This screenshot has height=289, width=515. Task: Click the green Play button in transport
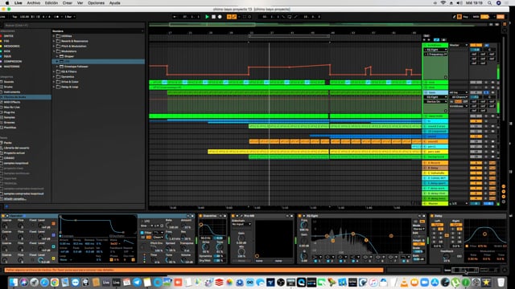pyautogui.click(x=207, y=17)
